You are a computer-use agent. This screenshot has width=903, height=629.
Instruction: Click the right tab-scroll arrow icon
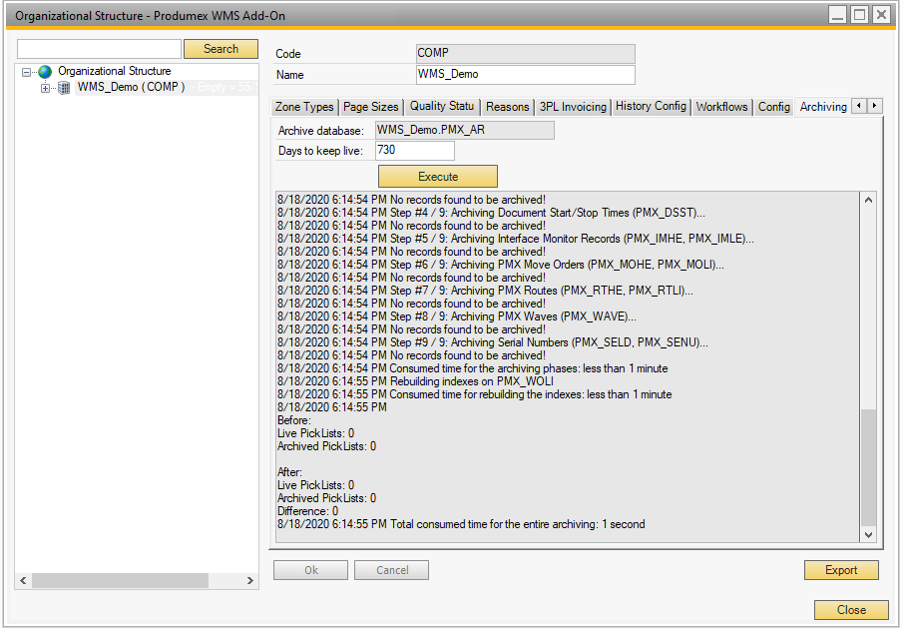(873, 105)
